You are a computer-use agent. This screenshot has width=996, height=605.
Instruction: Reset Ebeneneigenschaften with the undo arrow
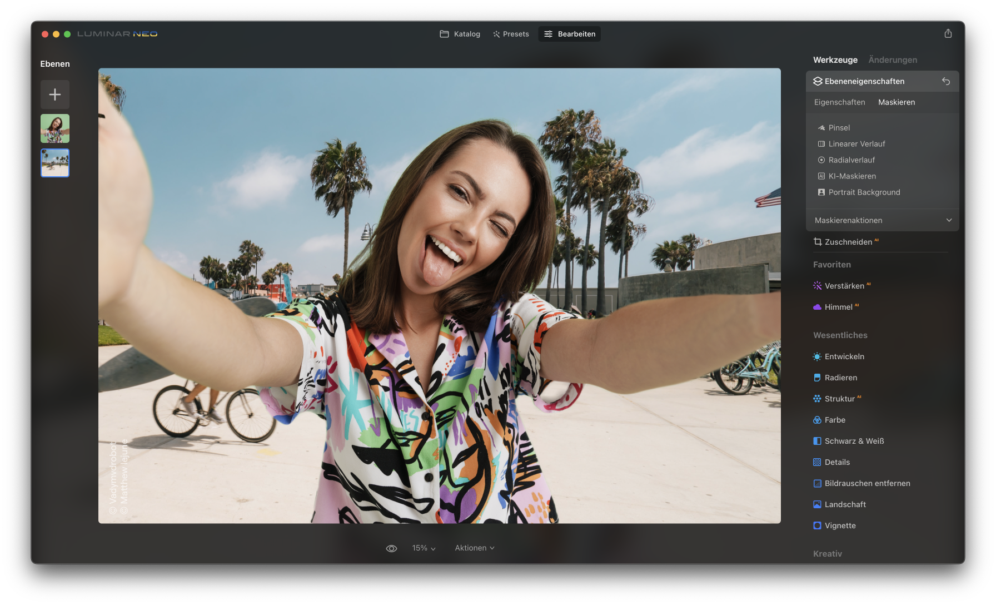[x=945, y=82]
